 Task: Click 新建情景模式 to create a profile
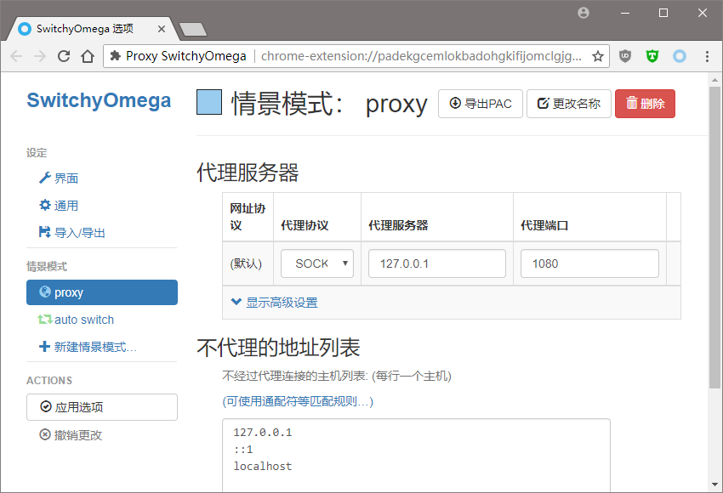click(88, 347)
